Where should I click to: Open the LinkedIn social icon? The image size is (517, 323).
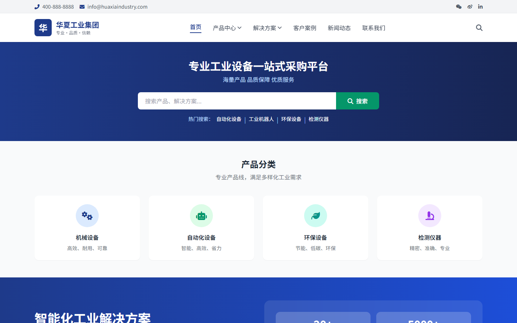point(480,7)
